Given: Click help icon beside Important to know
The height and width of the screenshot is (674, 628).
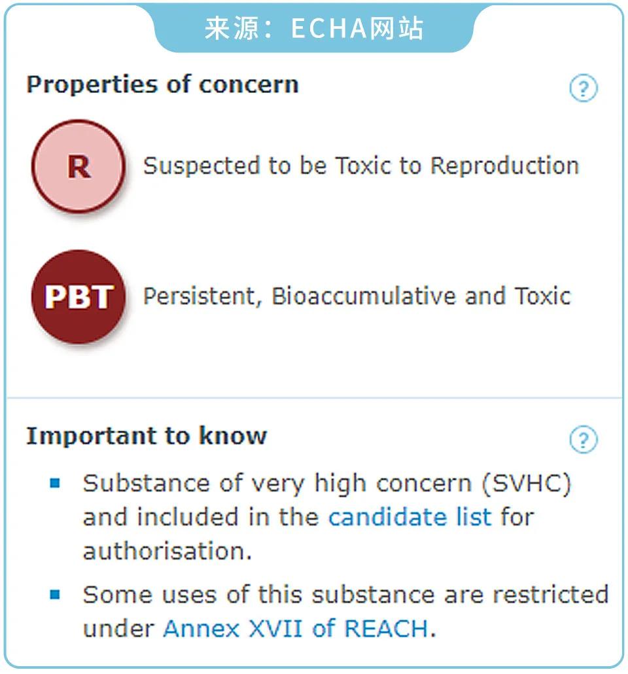Looking at the screenshot, I should [583, 439].
